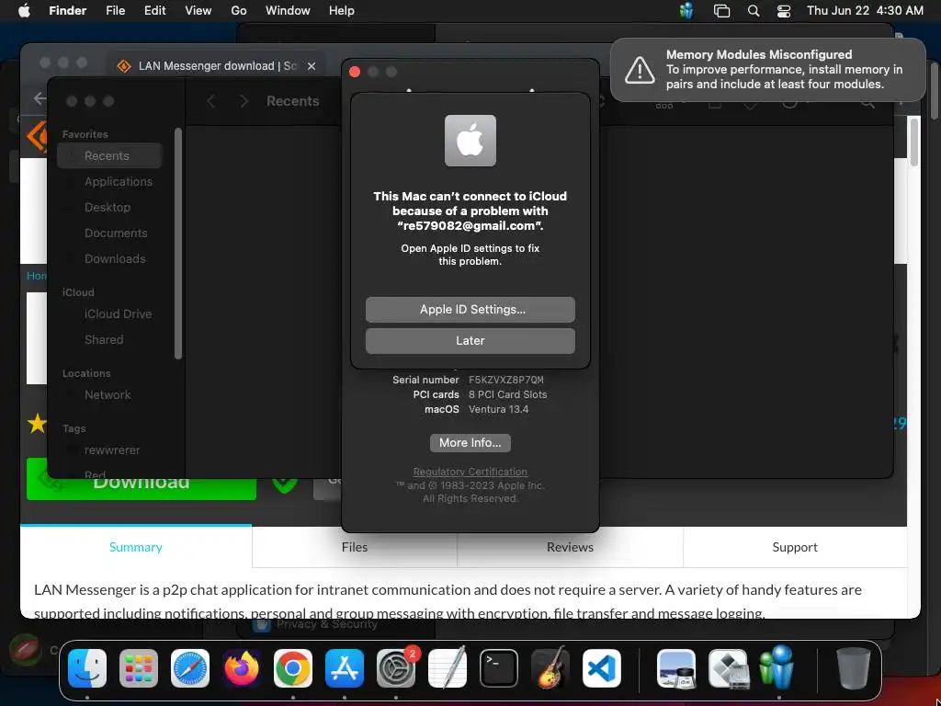Open the Finder menu in the menu bar

(68, 11)
